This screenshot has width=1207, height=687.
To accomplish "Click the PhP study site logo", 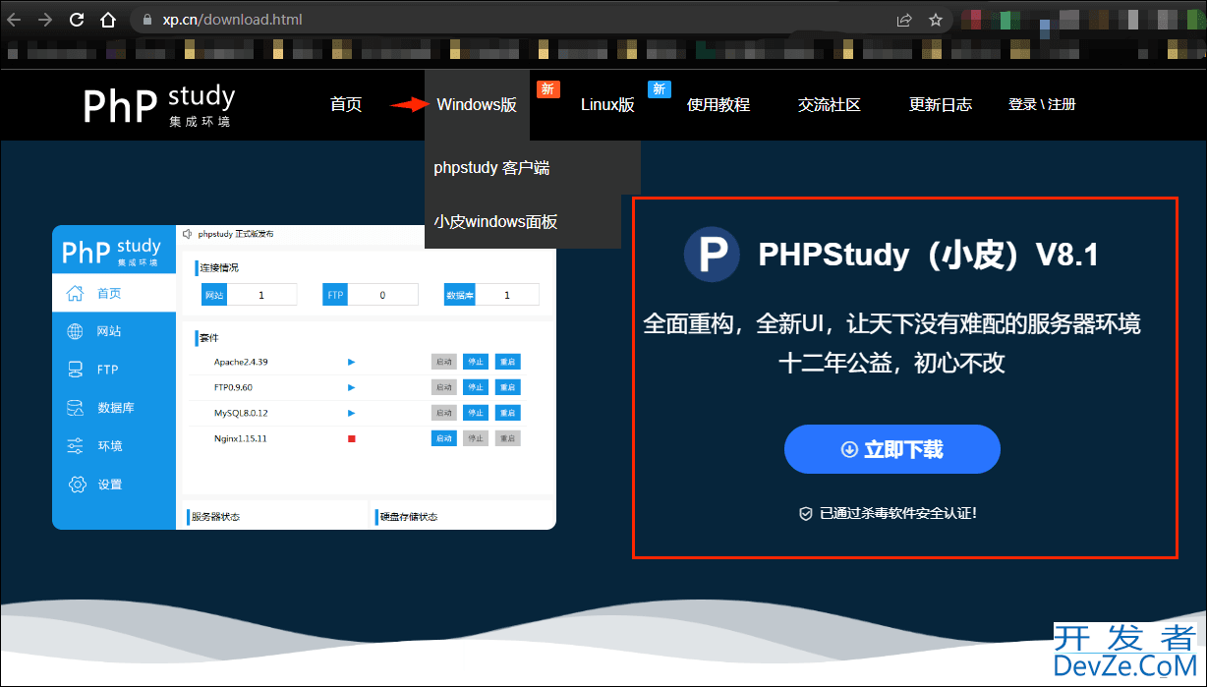I will pos(159,105).
